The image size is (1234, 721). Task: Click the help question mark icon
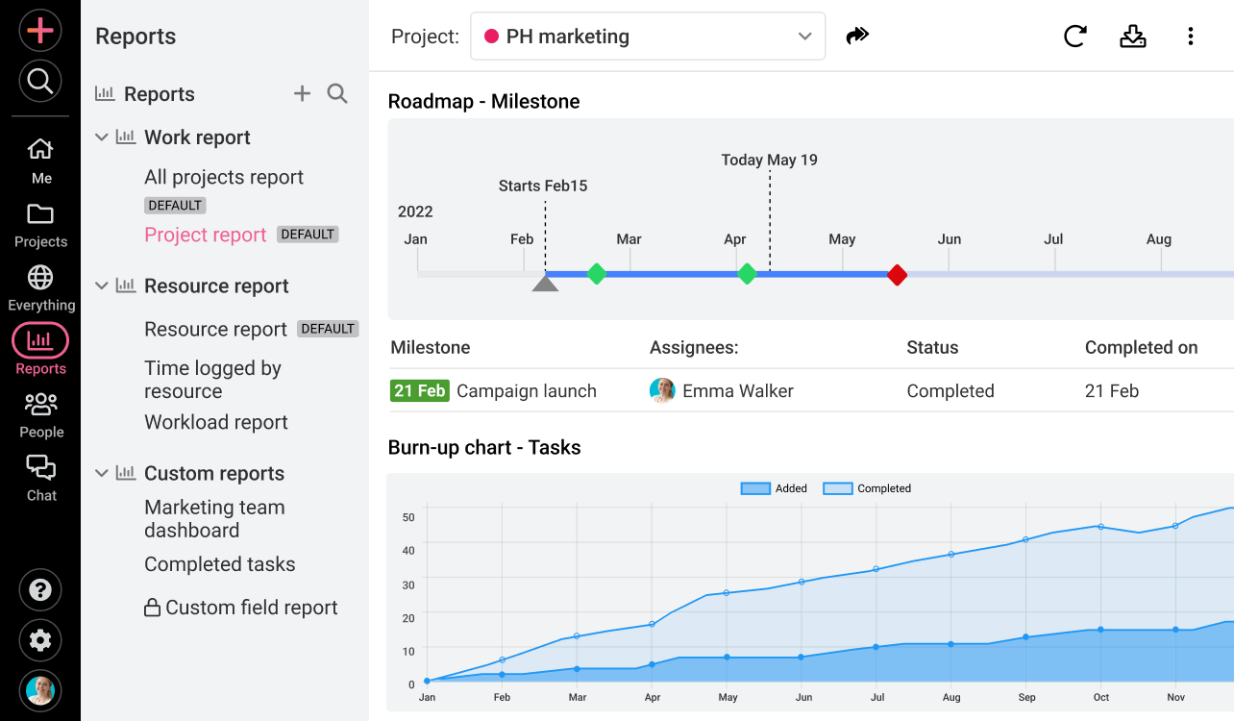click(x=40, y=590)
